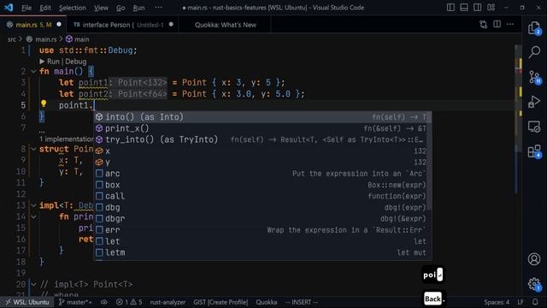
Task: Switch to interface Person Untitled-1 tab
Action: click(x=123, y=25)
